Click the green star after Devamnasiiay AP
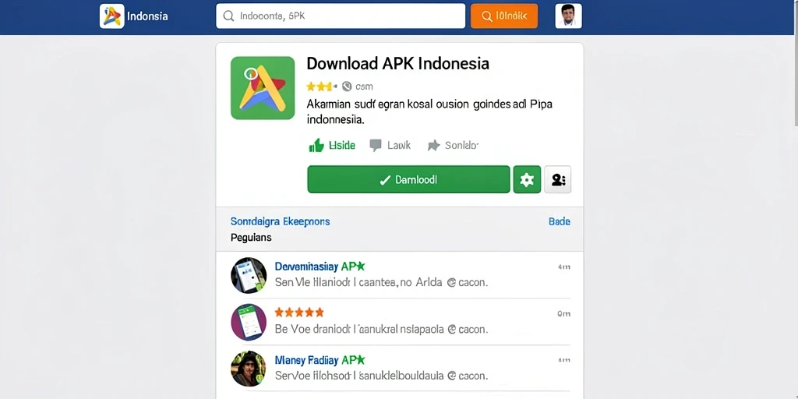The width and height of the screenshot is (798, 399). coord(360,267)
